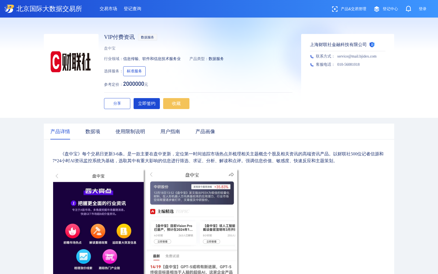This screenshot has width=438, height=274.
Task: Switch to 使用限制说明 tab
Action: coord(130,132)
